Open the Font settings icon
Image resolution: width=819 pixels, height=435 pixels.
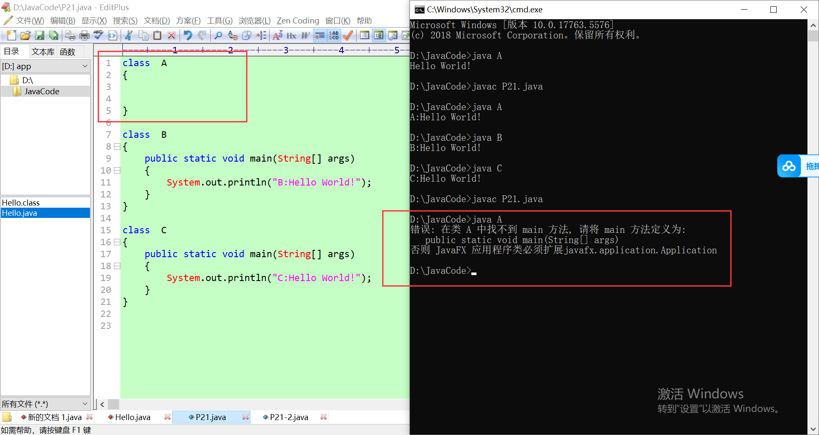pyautogui.click(x=278, y=35)
